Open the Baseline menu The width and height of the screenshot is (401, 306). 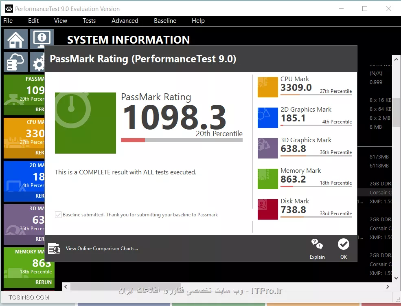(165, 21)
